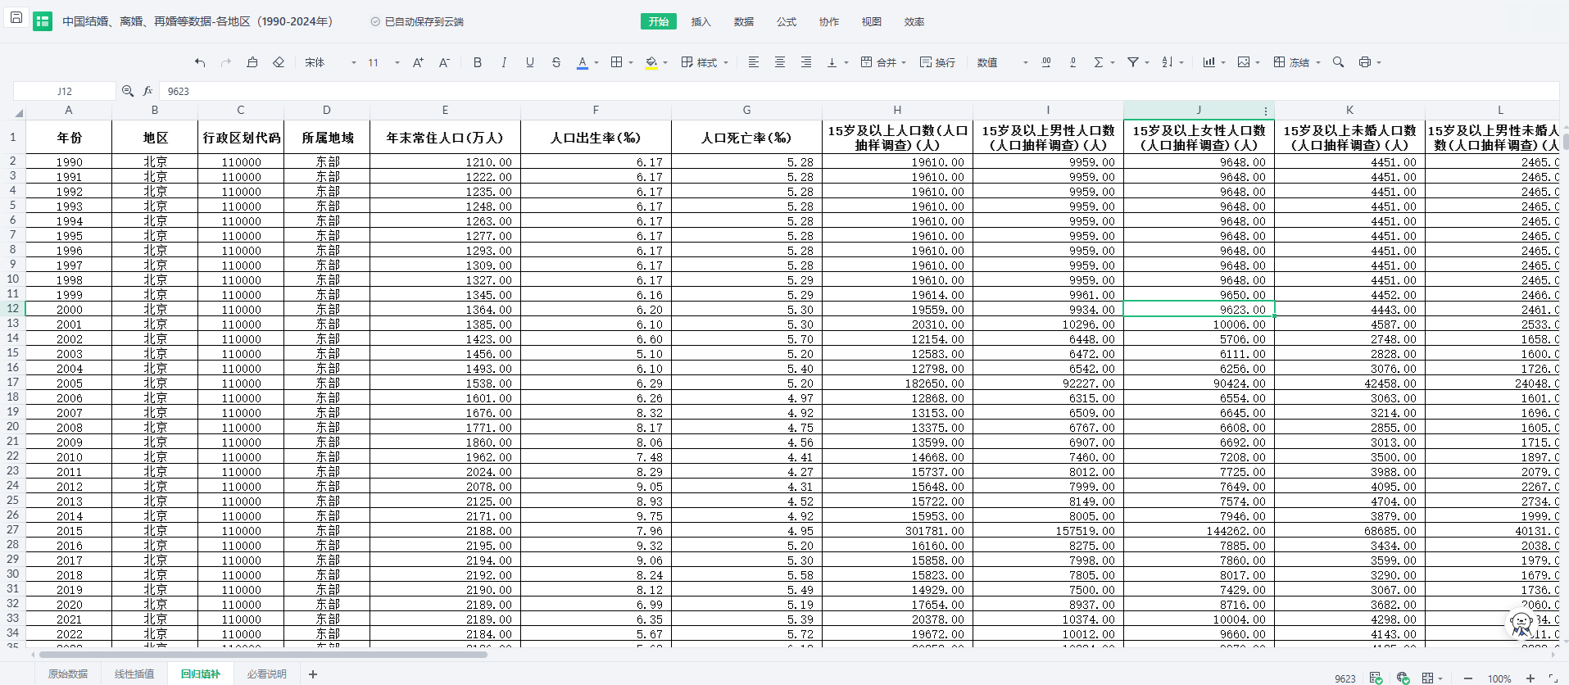The height and width of the screenshot is (685, 1569).
Task: Click the increase font size icon
Action: pos(418,62)
